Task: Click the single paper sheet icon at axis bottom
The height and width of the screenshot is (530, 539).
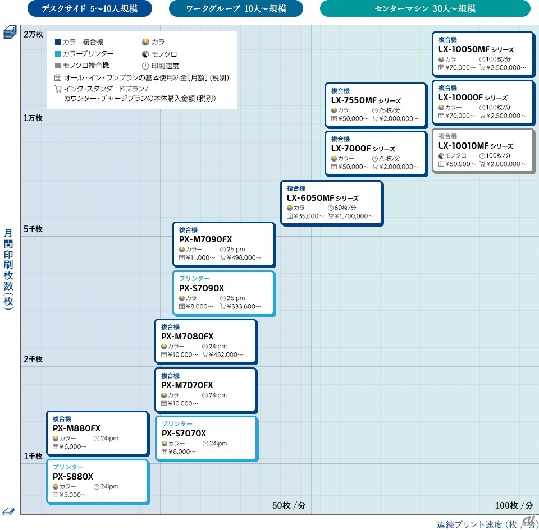Action: (8, 511)
